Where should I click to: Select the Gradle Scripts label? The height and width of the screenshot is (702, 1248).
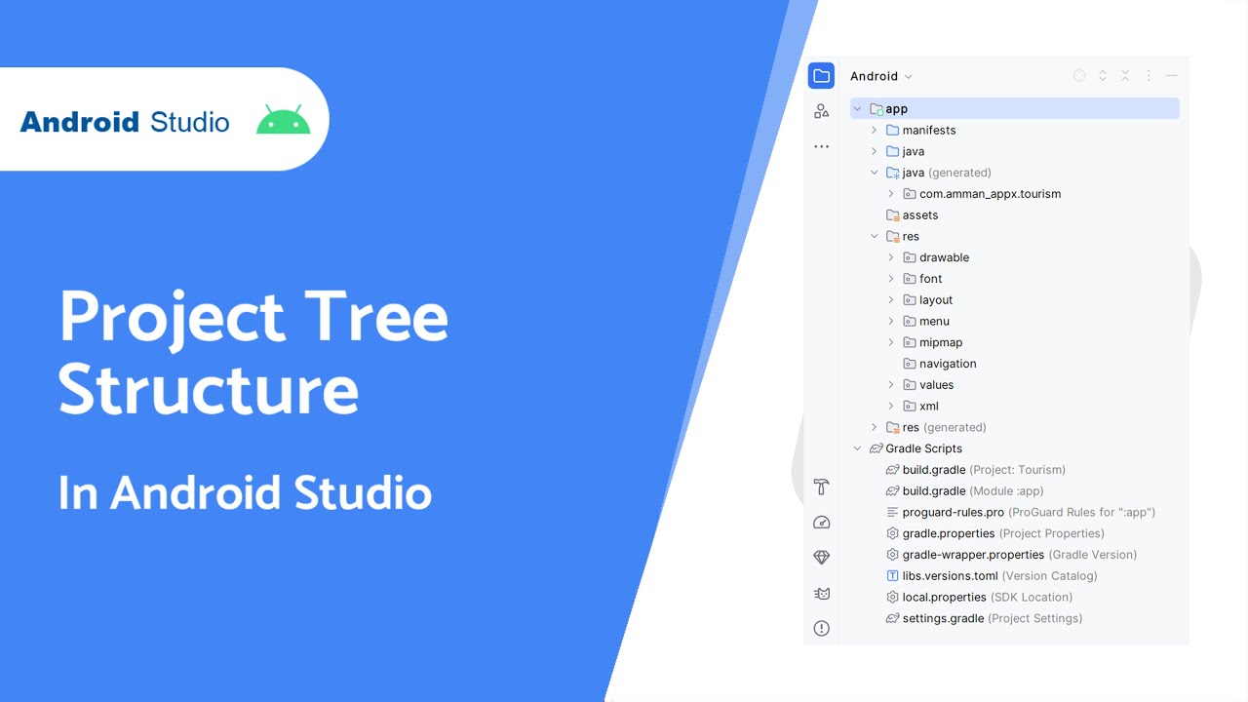pyautogui.click(x=923, y=448)
